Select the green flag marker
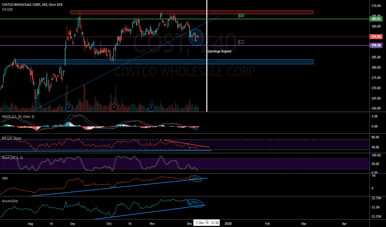 pyautogui.click(x=241, y=16)
